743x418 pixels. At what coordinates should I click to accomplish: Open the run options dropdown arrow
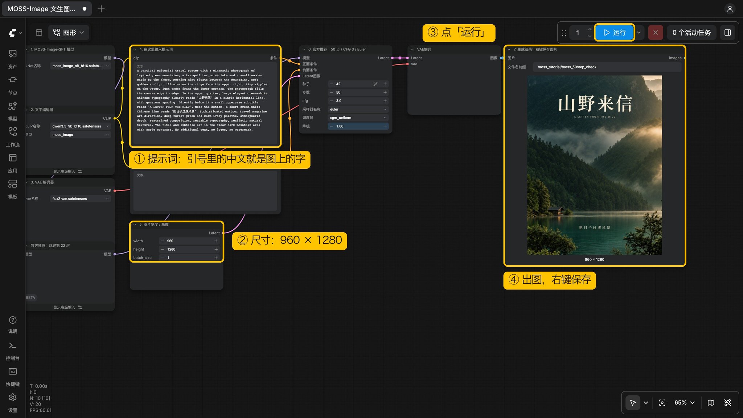(639, 33)
